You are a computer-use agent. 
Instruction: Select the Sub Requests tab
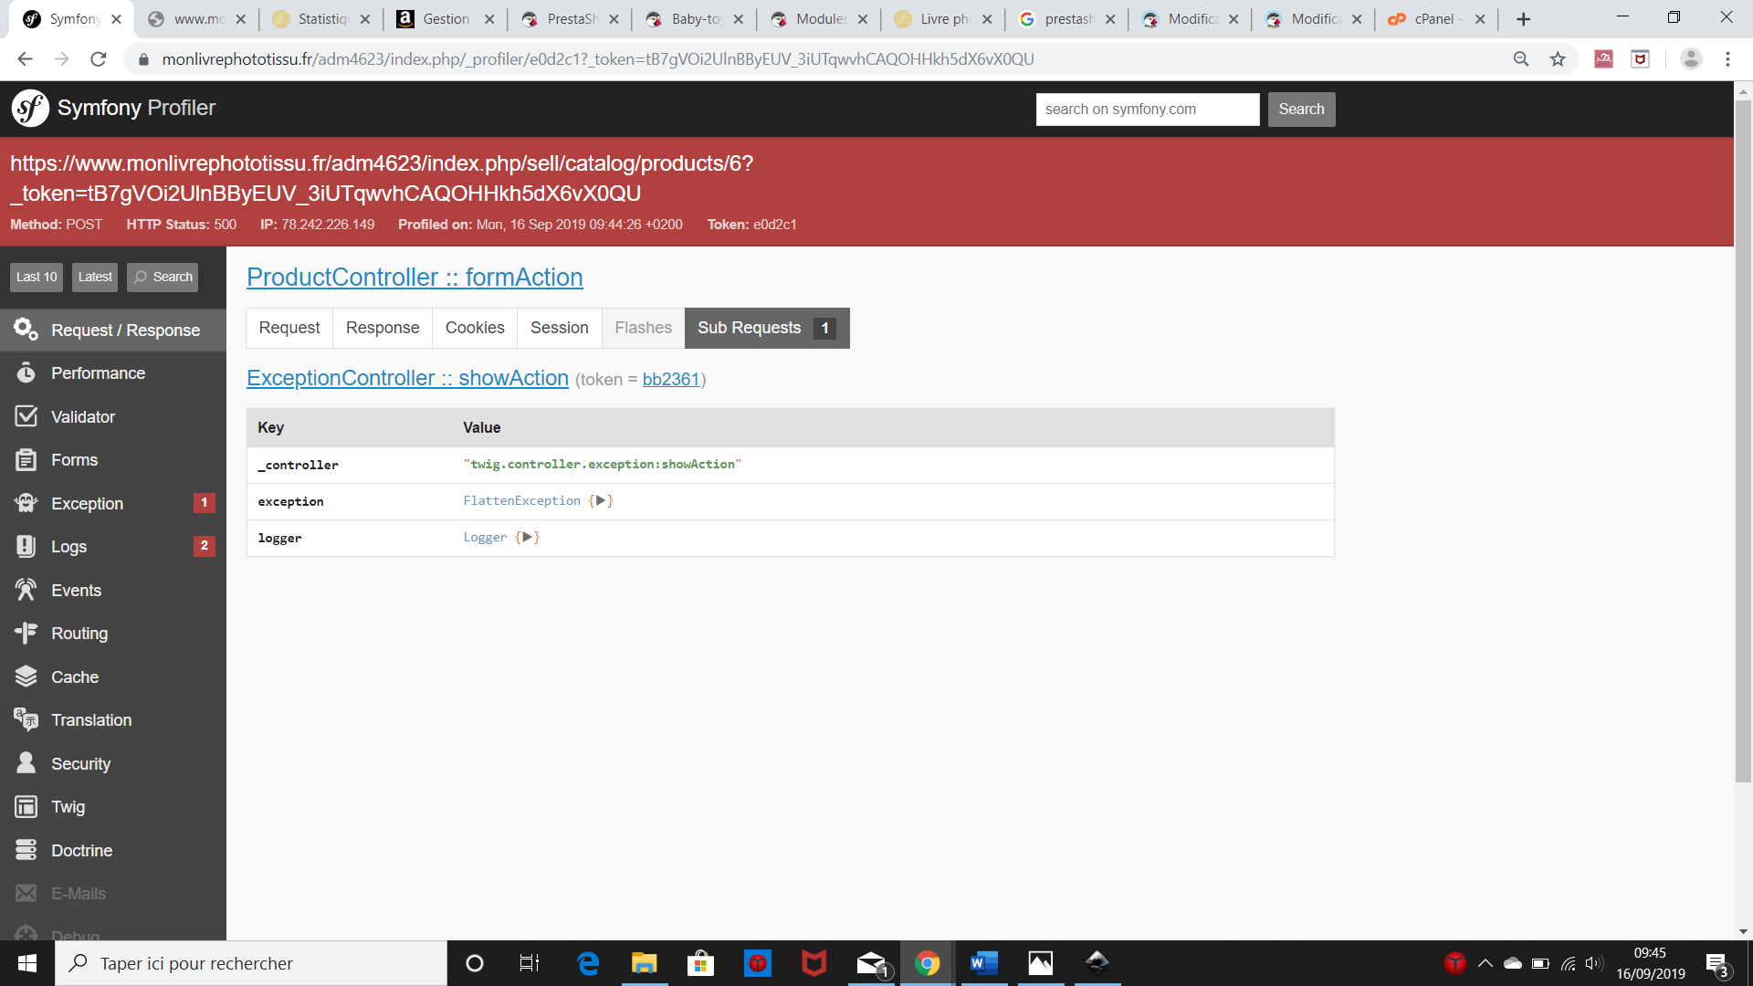click(x=767, y=328)
